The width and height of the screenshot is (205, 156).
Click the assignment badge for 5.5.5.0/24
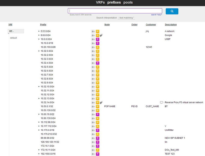point(98,31)
